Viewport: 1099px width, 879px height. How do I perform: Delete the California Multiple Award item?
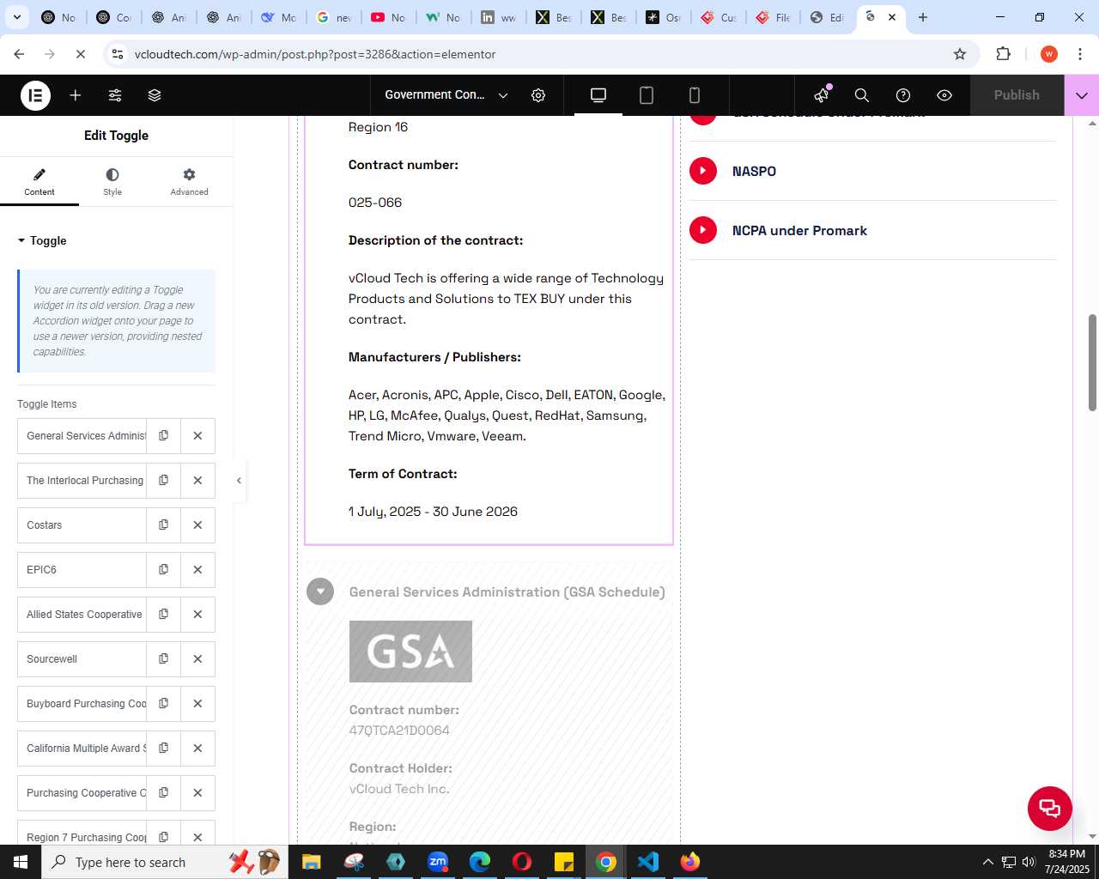click(197, 749)
